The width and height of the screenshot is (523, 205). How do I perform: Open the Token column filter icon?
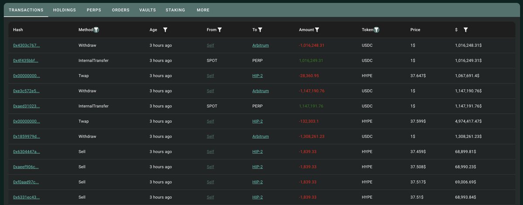tap(376, 30)
